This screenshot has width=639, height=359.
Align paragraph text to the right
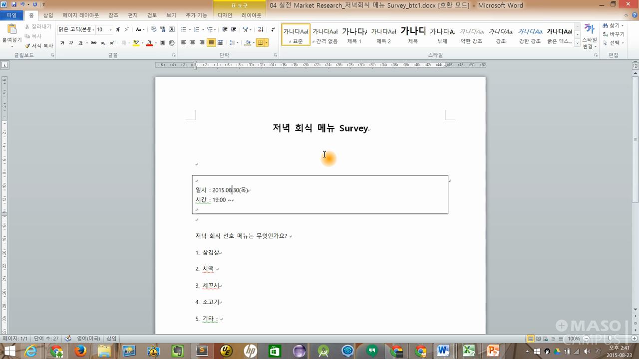(202, 43)
